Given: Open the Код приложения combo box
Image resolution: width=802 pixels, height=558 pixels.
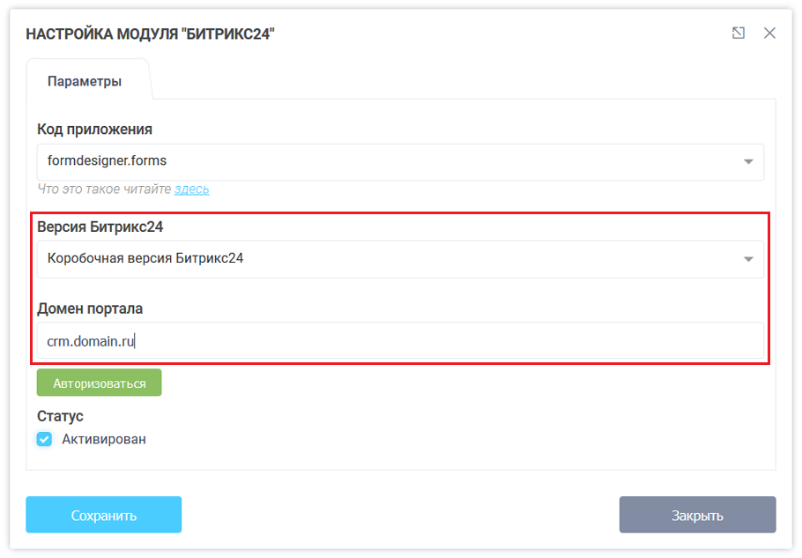Looking at the screenshot, I should tap(388, 161).
